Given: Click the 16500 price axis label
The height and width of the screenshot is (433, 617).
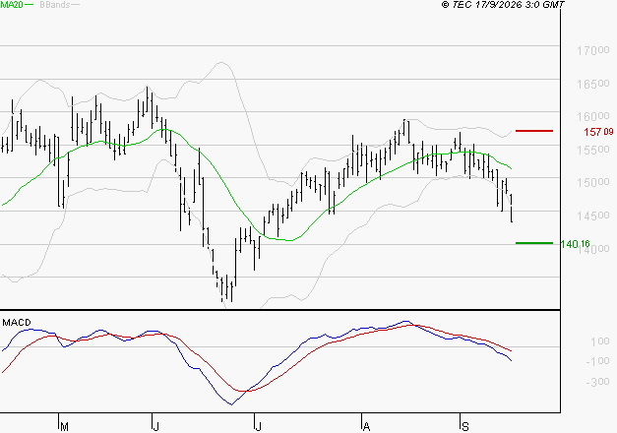Looking at the screenshot, I should coord(593,84).
